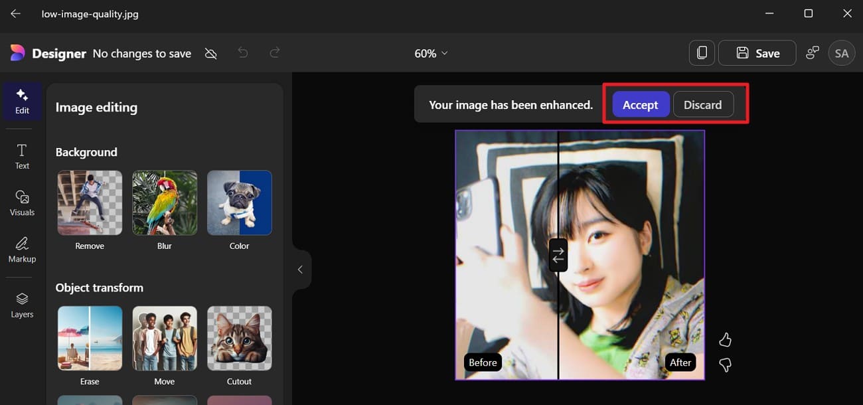Click the Redo icon
863x405 pixels.
coord(275,52)
